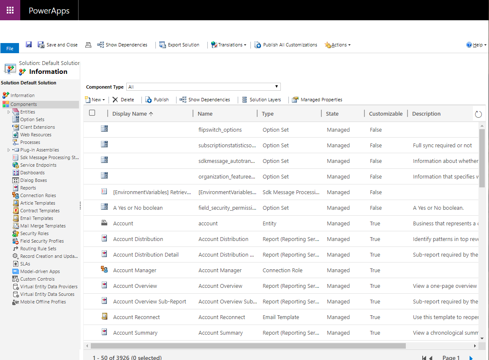The height and width of the screenshot is (360, 489).
Task: Click the Solution Layers icon
Action: coord(245,100)
